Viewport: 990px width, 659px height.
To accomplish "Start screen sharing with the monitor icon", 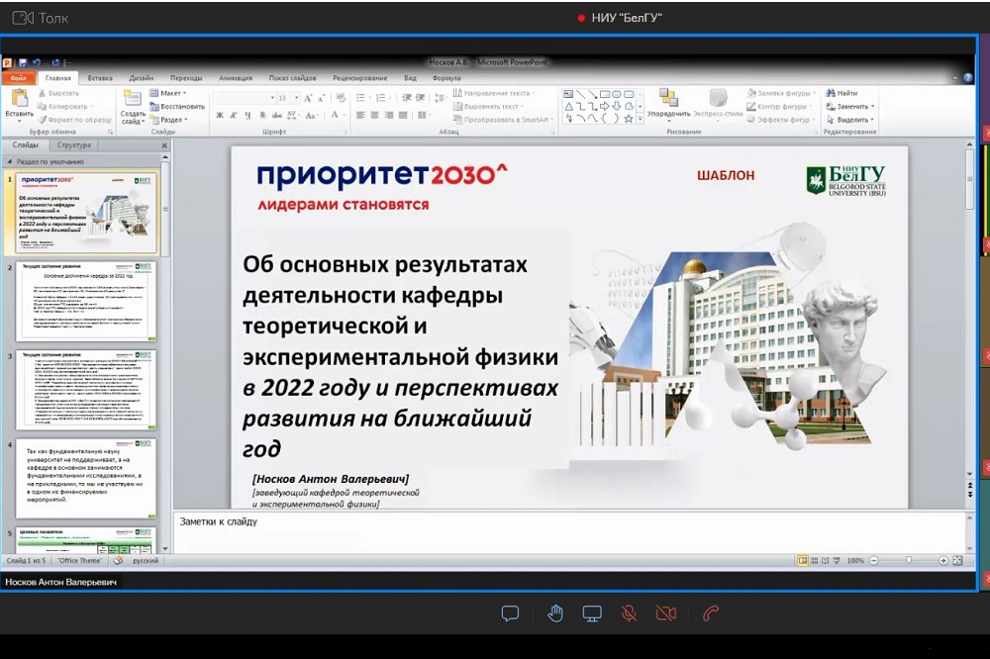I will click(x=592, y=613).
